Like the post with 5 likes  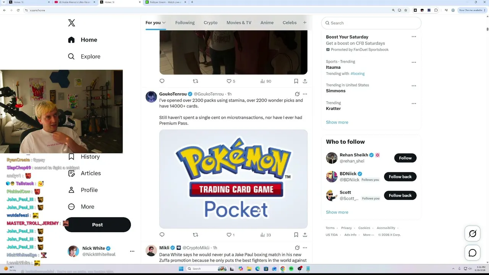tap(231, 81)
